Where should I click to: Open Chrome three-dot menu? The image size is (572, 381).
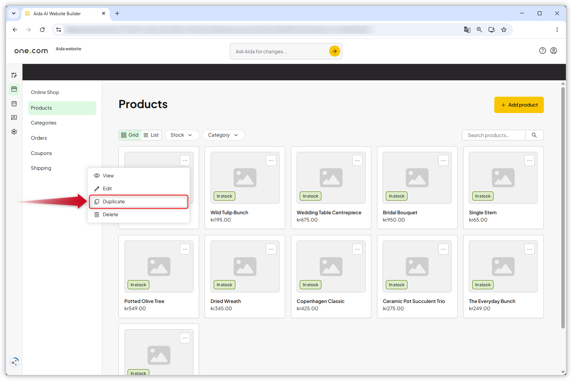click(x=557, y=30)
